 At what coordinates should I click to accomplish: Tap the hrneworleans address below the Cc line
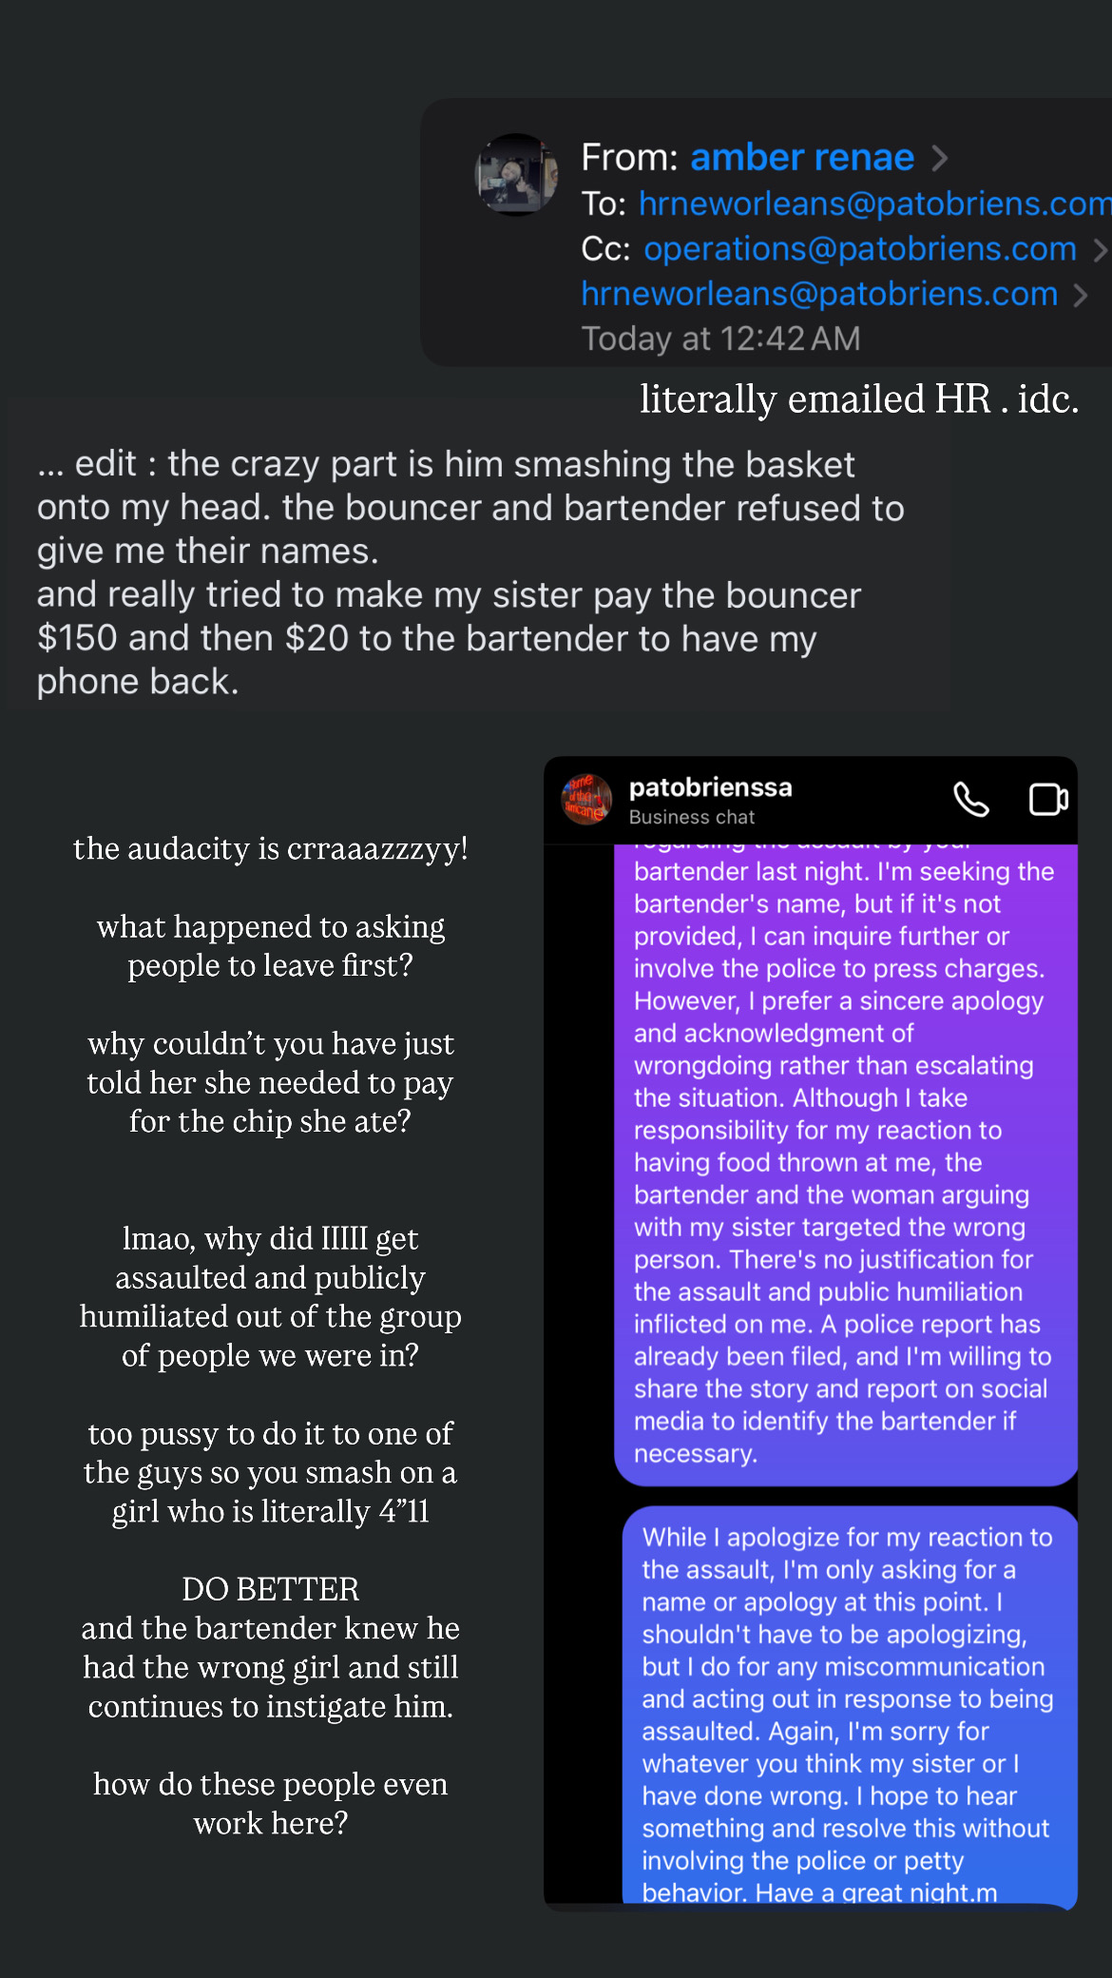pos(819,295)
